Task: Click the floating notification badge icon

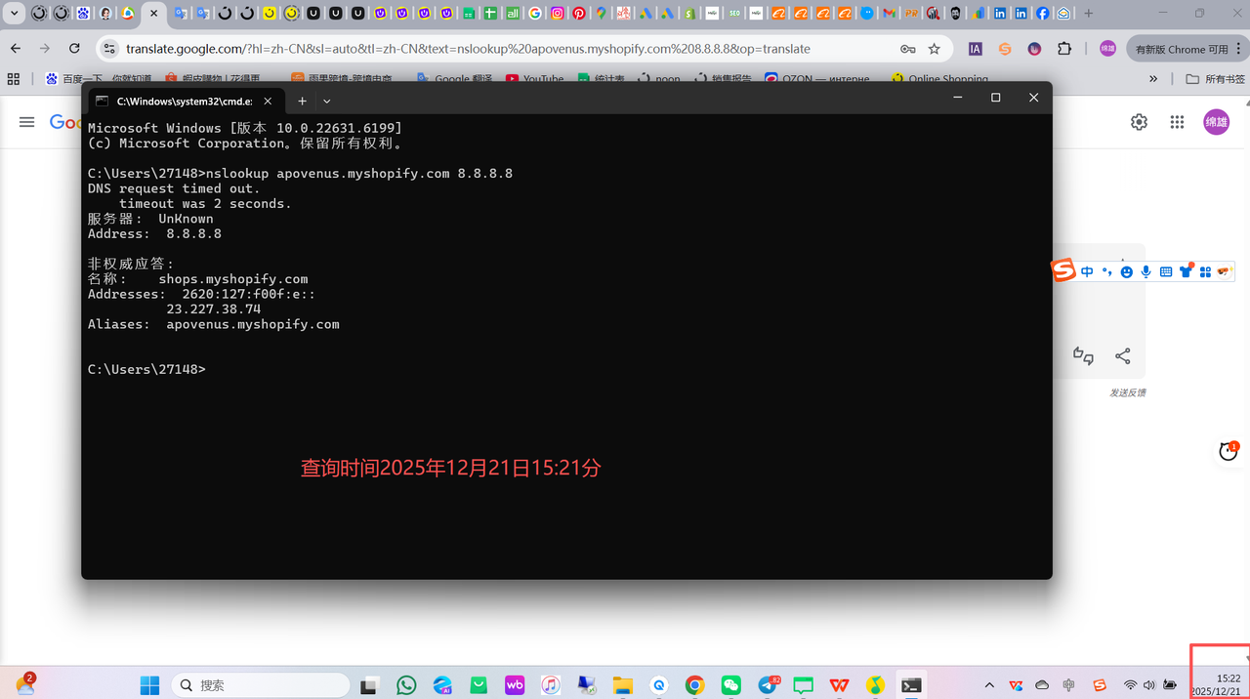Action: (1229, 451)
